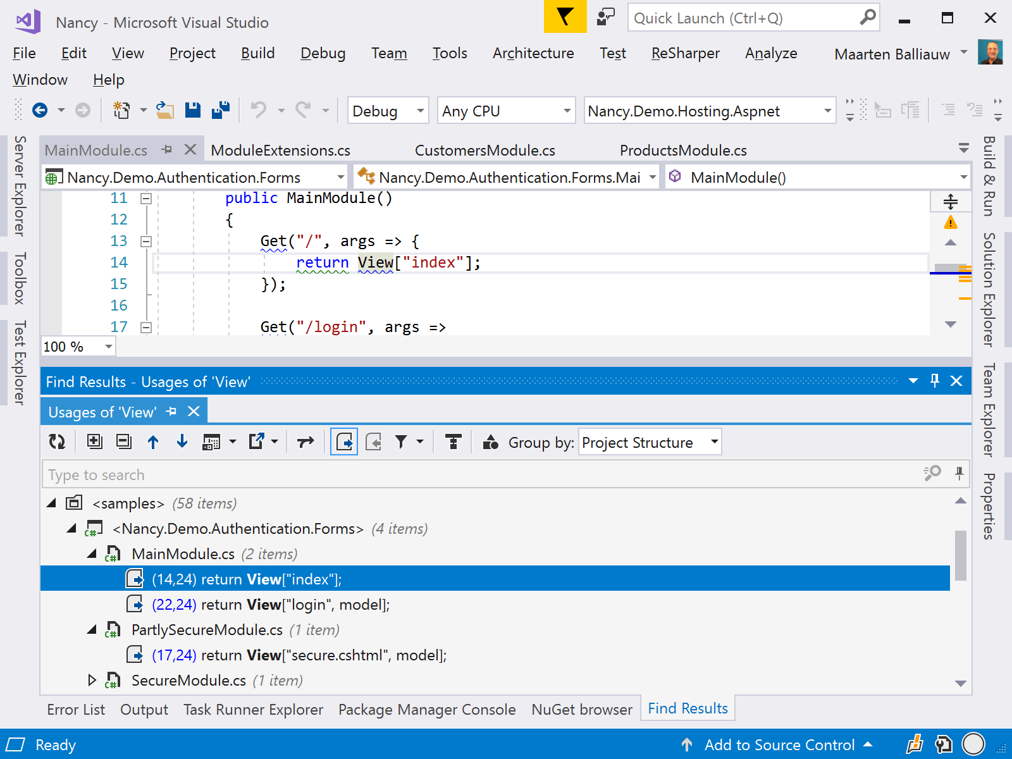Toggle auto-hide pin on Find Results window

pos(935,381)
